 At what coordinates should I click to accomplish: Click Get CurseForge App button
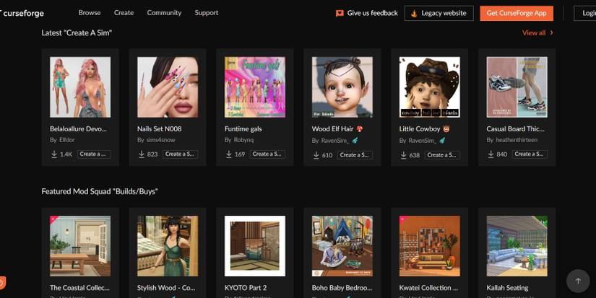point(517,13)
